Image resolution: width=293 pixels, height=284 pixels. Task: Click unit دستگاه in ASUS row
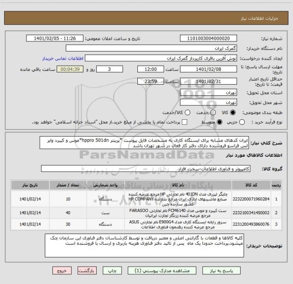(105, 224)
